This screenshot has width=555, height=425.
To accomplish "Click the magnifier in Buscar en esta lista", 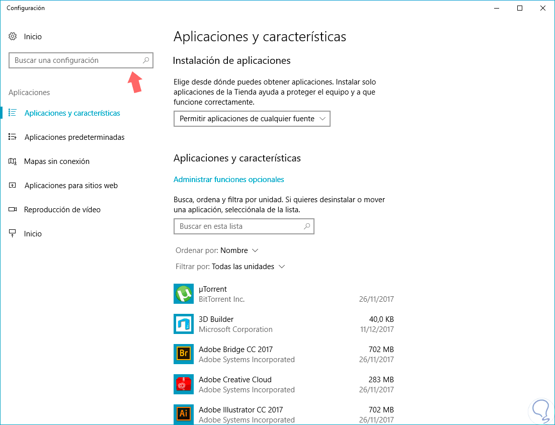I will tap(307, 226).
